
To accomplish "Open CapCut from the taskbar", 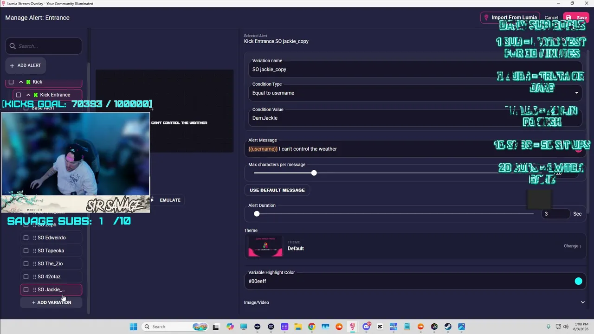I will pyautogui.click(x=380, y=327).
